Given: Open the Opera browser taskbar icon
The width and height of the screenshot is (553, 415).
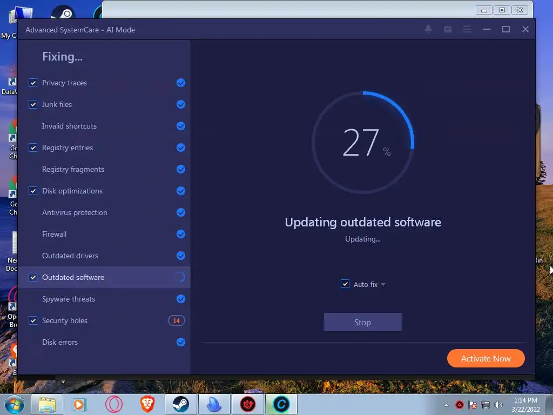Looking at the screenshot, I should pyautogui.click(x=113, y=404).
